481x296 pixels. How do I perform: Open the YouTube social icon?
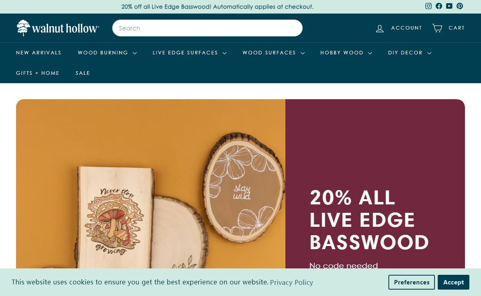[449, 6]
